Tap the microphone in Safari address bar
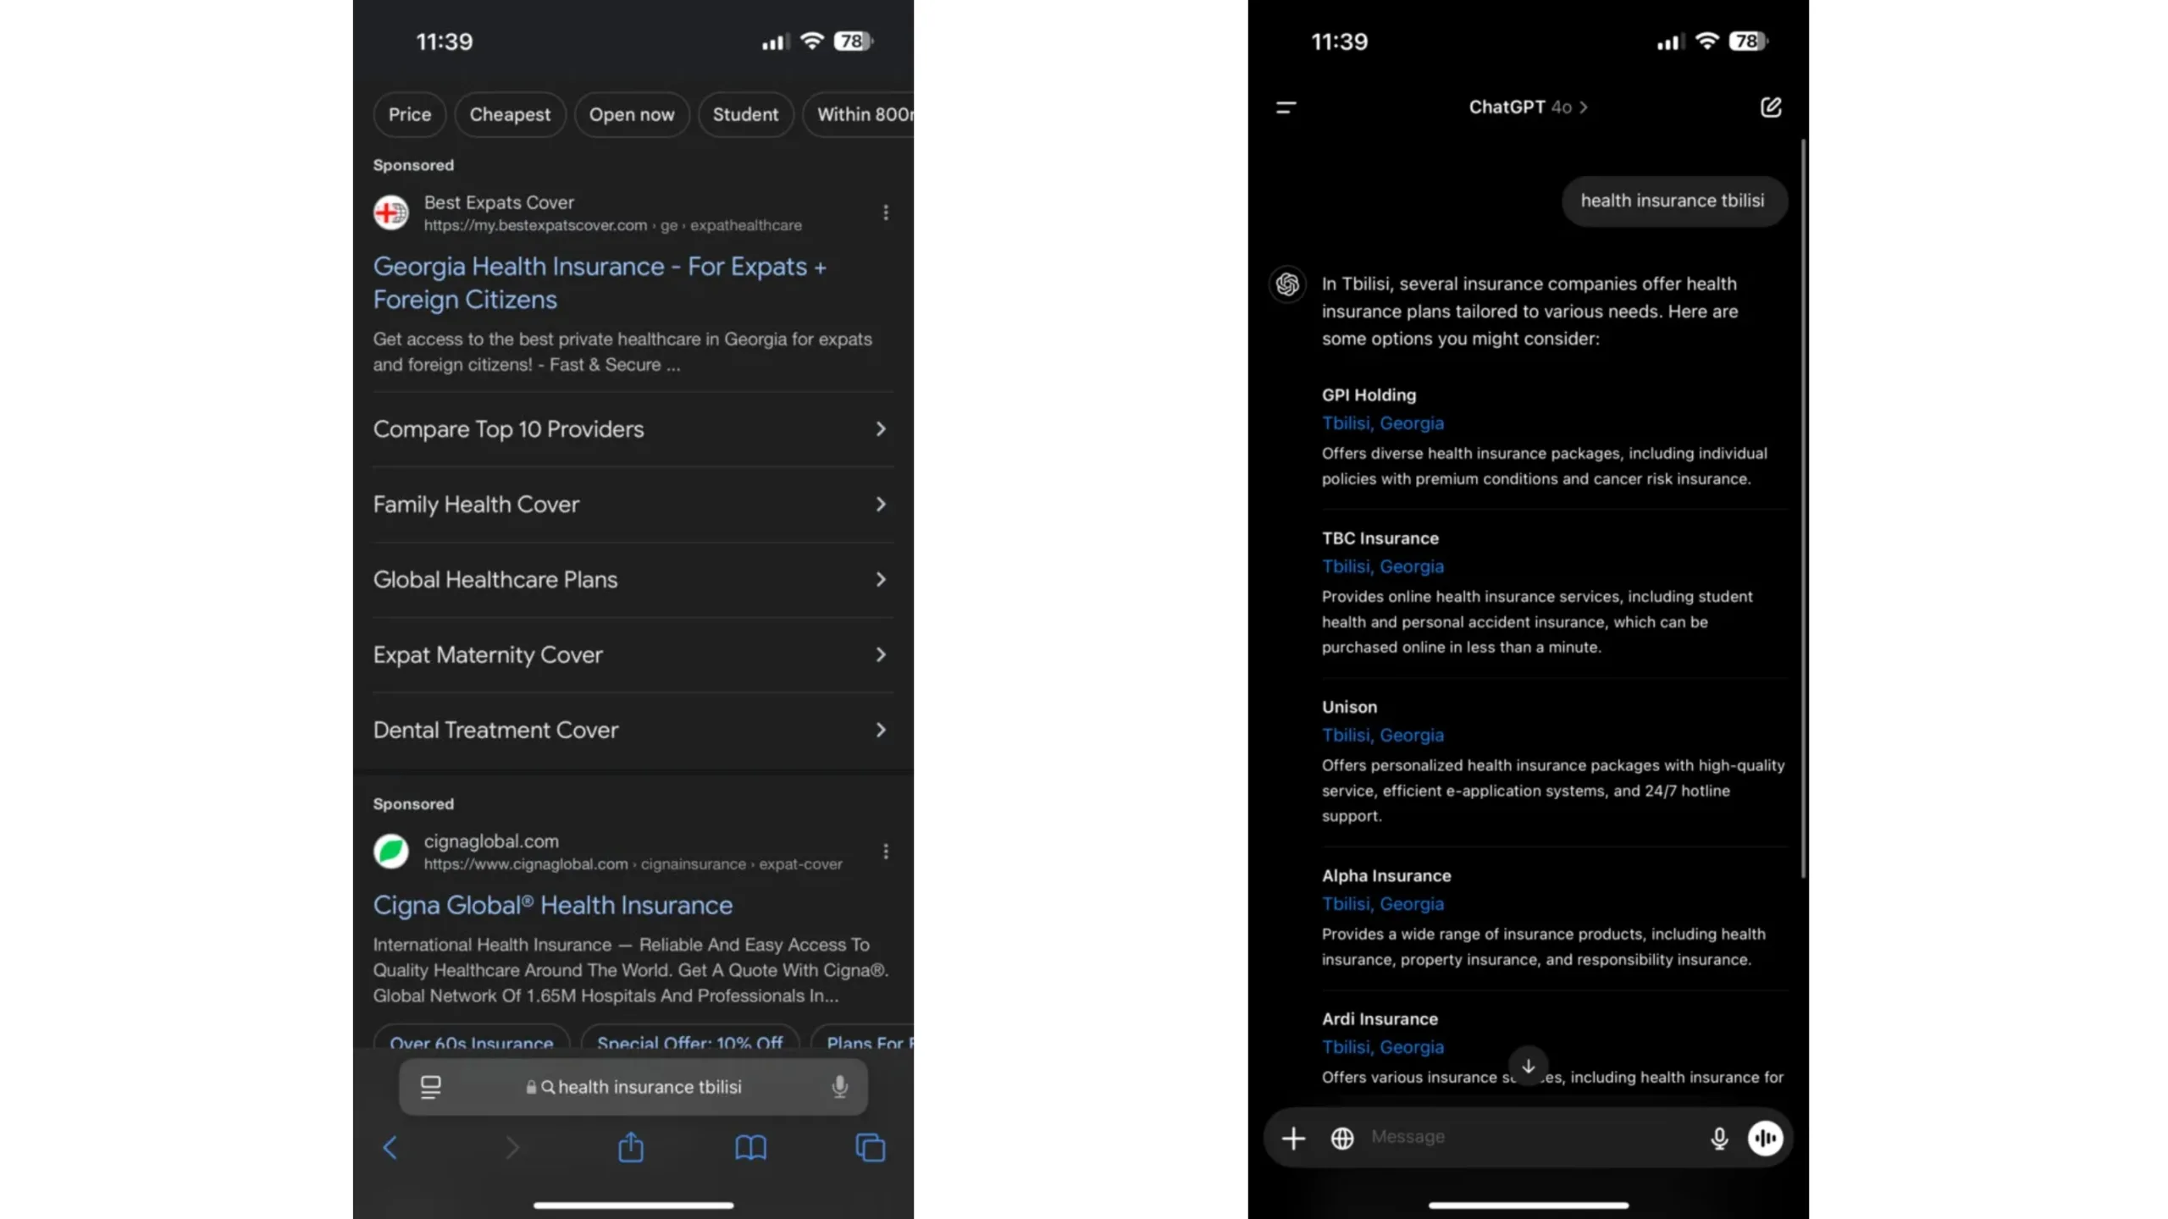The image size is (2168, 1219). pos(839,1087)
